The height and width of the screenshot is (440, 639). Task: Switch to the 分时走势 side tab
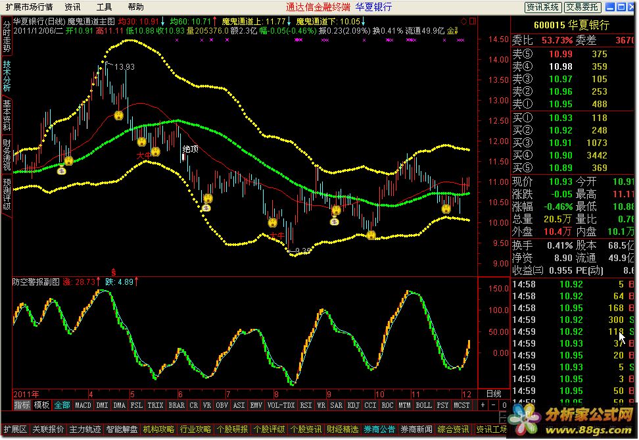point(7,36)
